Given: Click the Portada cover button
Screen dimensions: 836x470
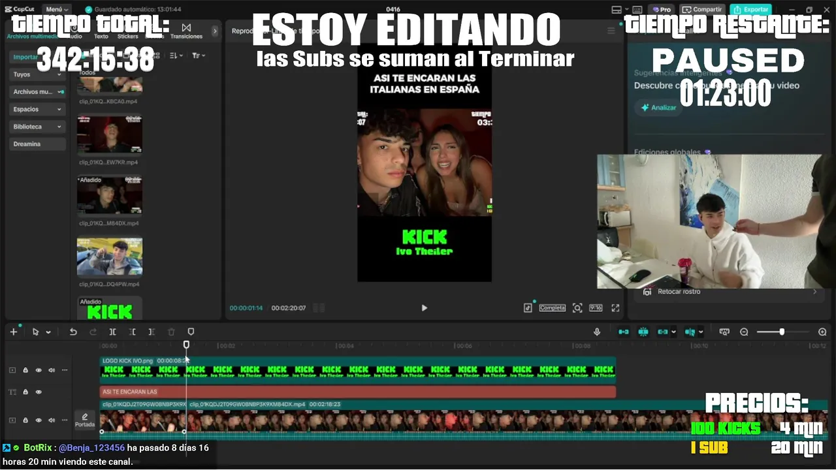Looking at the screenshot, I should [85, 420].
